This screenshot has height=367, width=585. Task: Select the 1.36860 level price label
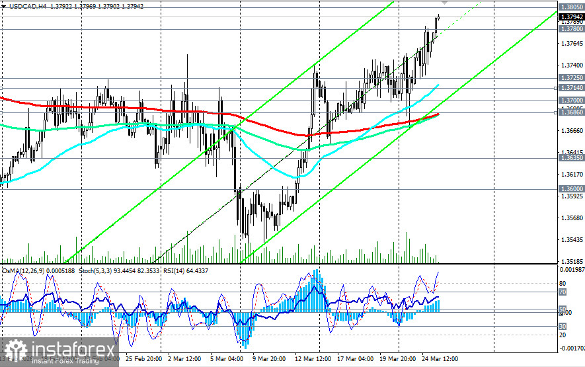(x=572, y=112)
